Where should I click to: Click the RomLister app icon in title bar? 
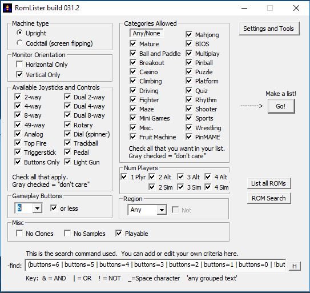(x=7, y=8)
